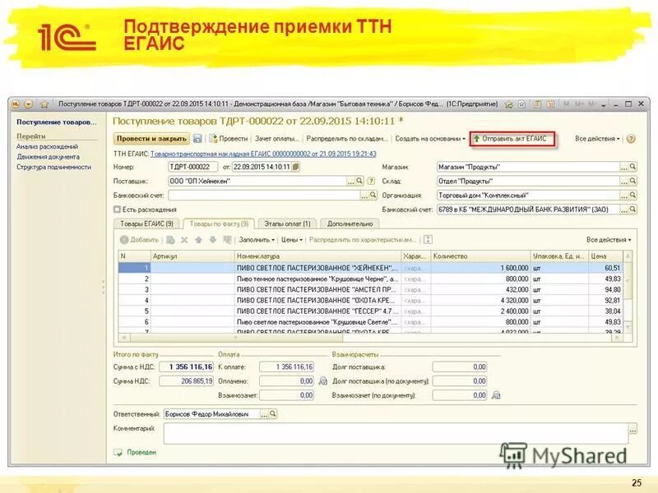
Task: Switch to the Товары по факту (9) tab
Action: 219,223
